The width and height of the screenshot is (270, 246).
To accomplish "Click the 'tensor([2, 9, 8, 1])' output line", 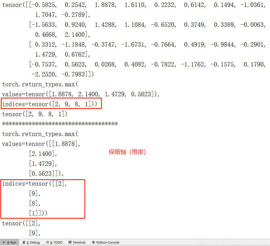I will click(x=35, y=114).
